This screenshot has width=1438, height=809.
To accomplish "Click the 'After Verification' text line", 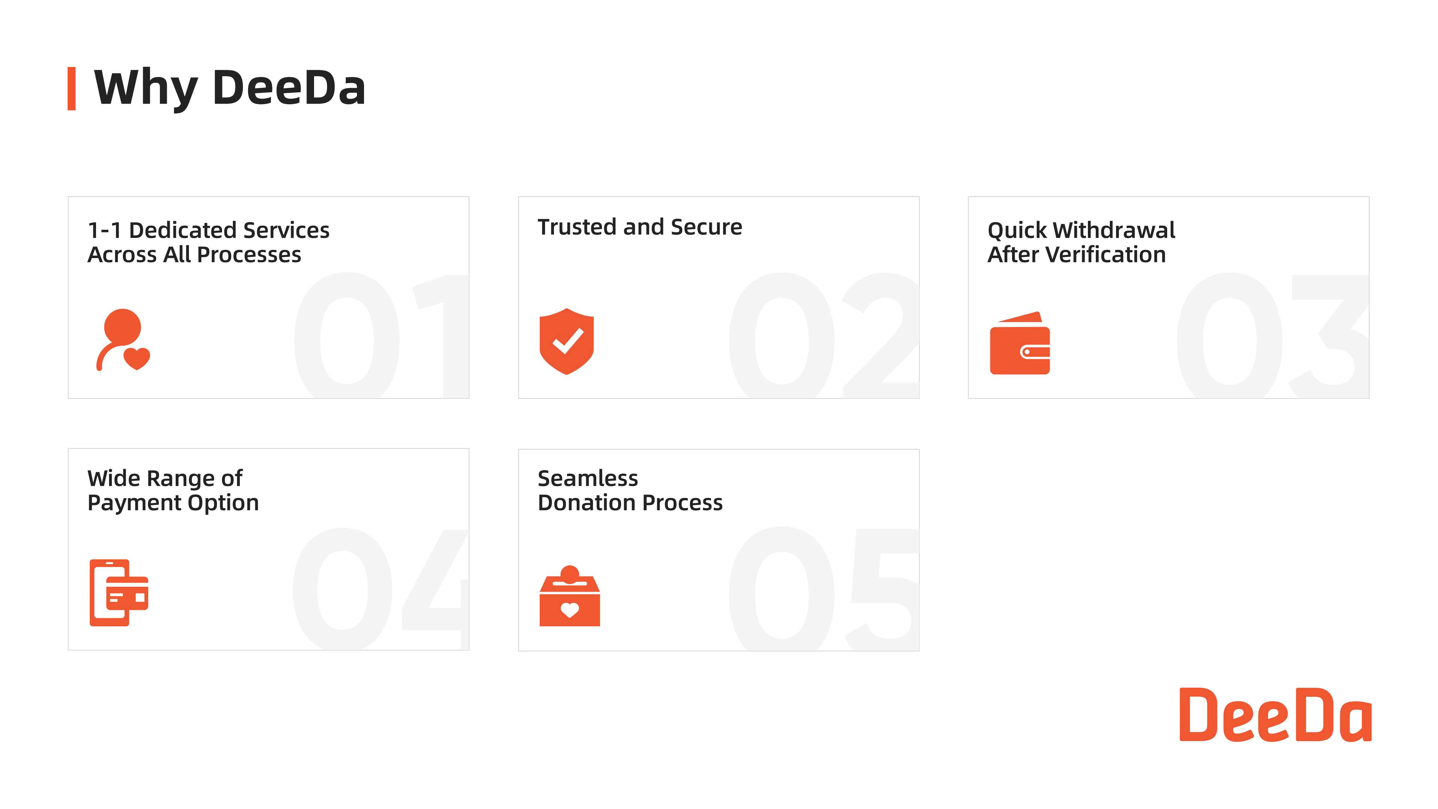I will click(1077, 255).
